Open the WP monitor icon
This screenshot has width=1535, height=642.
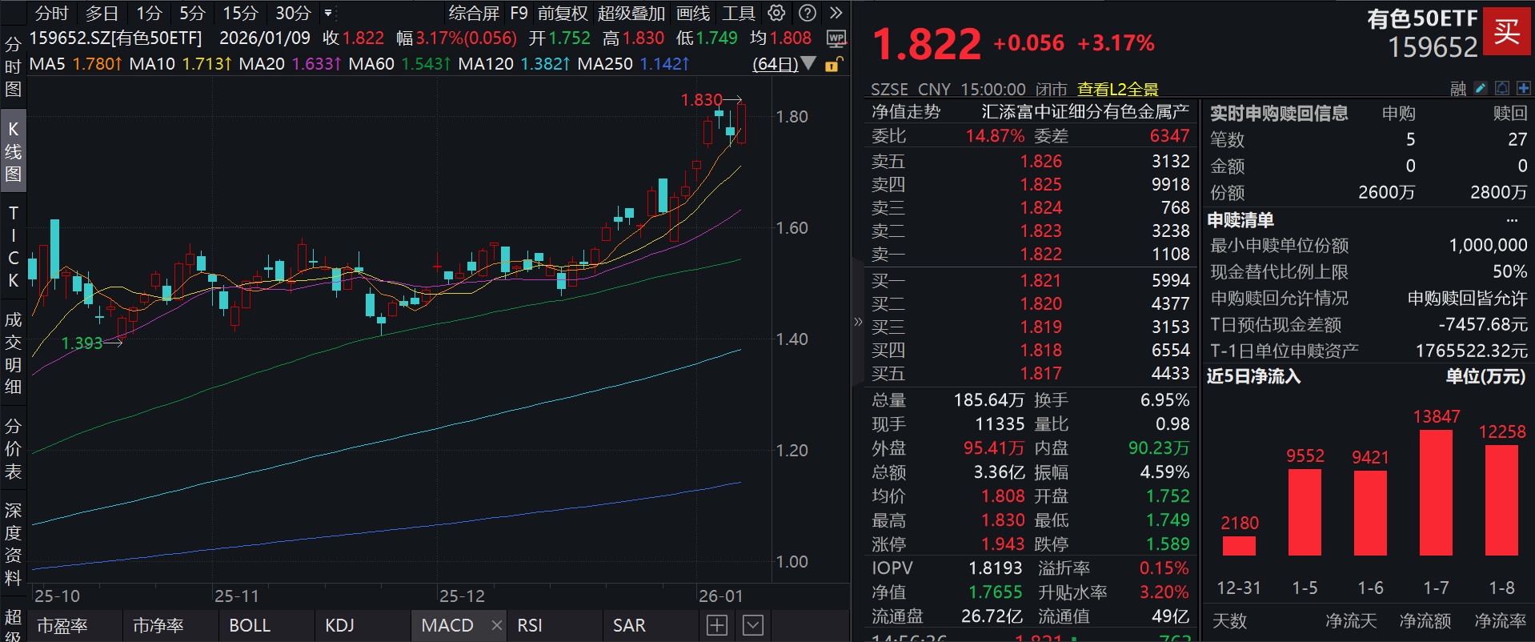tap(836, 38)
